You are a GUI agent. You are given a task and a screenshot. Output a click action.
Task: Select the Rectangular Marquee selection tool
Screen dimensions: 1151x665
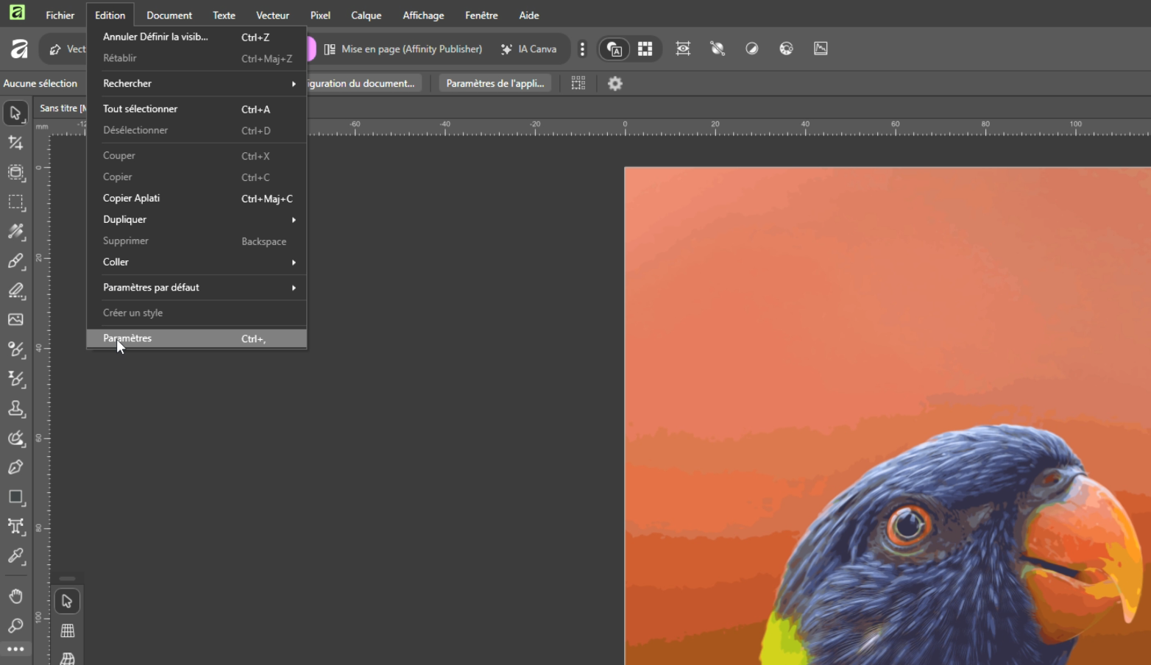pos(15,202)
